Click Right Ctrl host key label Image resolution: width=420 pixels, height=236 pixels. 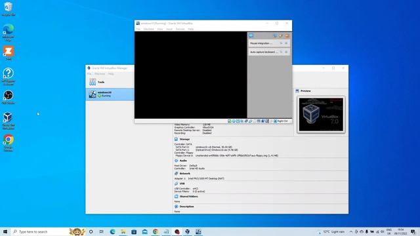click(282, 121)
